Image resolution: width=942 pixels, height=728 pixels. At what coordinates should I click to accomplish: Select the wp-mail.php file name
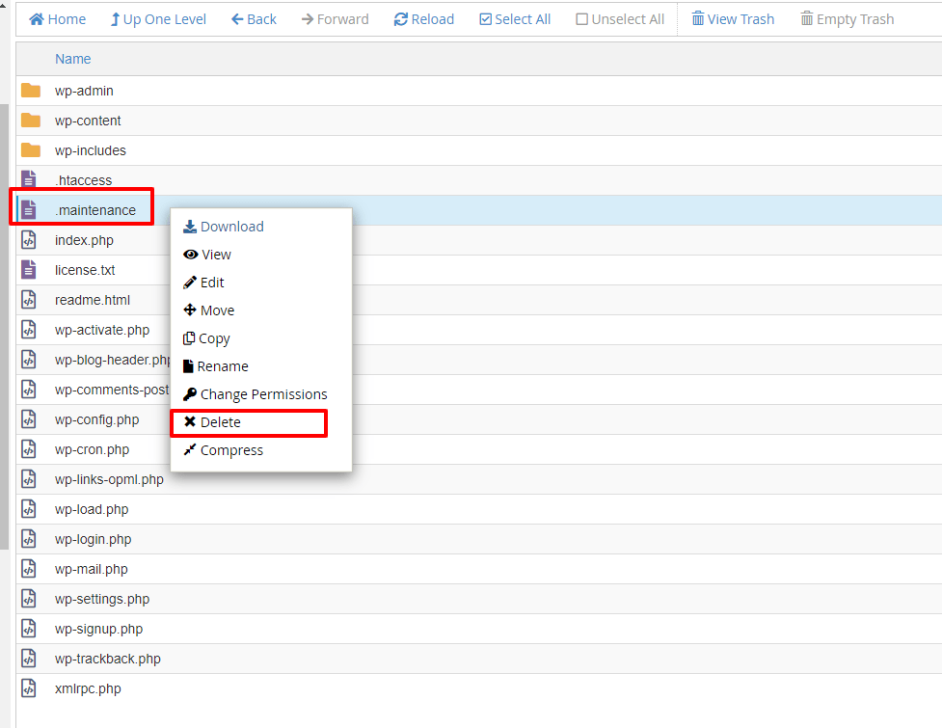[x=92, y=570]
